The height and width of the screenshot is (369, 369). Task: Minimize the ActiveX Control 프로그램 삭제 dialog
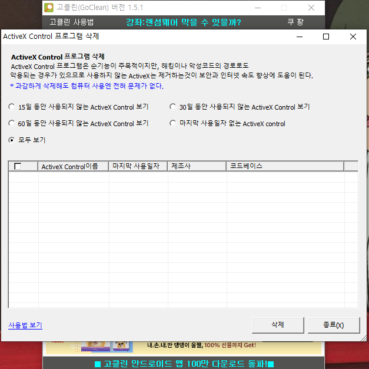[300, 37]
